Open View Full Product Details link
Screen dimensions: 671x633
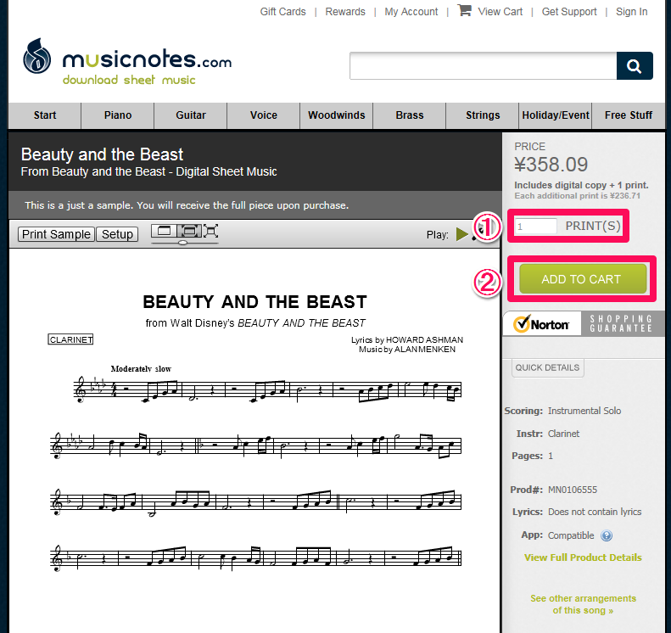pos(583,557)
